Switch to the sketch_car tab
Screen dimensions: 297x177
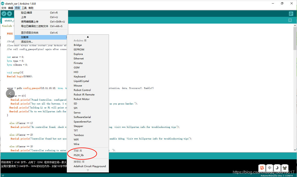[8, 21]
